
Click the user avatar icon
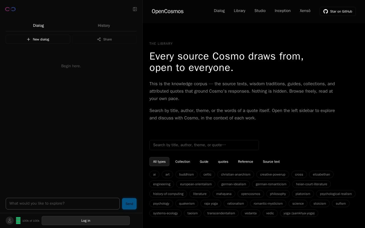tap(10, 221)
